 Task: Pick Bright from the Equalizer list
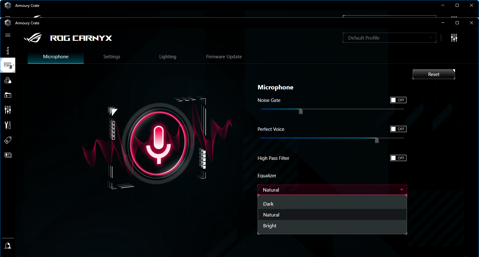tap(332, 226)
